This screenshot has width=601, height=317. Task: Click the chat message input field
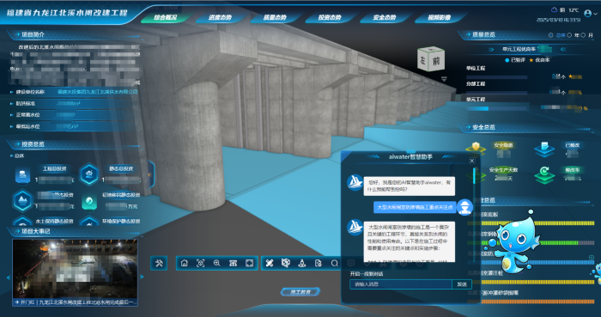coord(401,284)
